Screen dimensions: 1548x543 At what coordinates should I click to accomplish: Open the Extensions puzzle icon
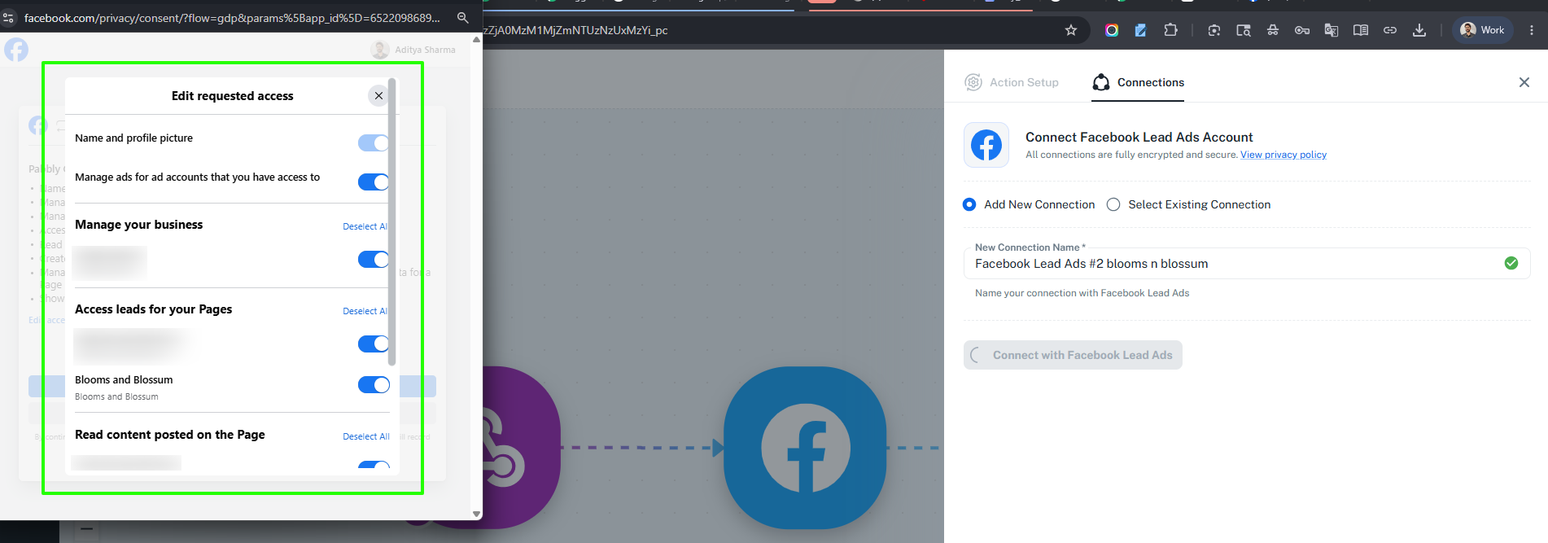[x=1170, y=30]
